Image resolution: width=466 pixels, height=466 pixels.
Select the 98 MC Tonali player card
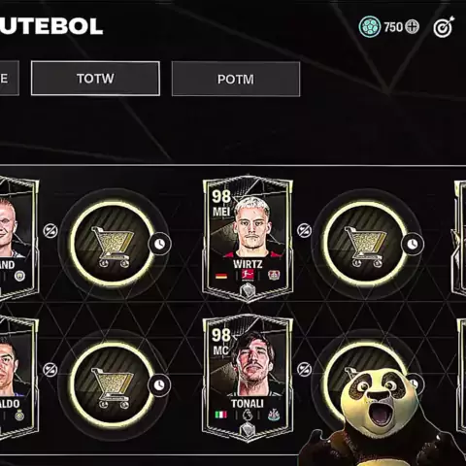click(x=248, y=379)
